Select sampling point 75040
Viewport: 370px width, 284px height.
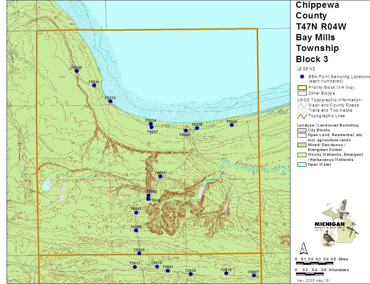pyautogui.click(x=232, y=125)
